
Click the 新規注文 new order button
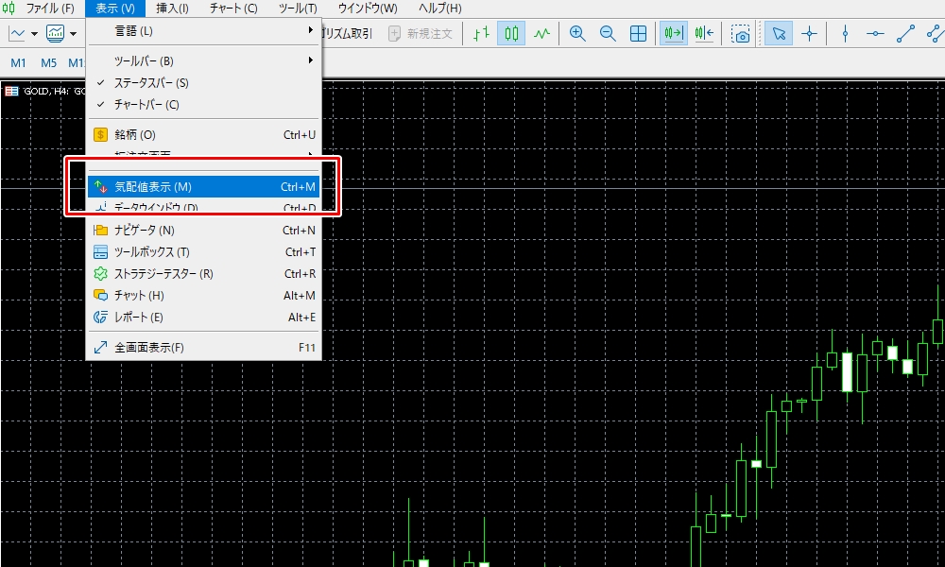point(421,34)
